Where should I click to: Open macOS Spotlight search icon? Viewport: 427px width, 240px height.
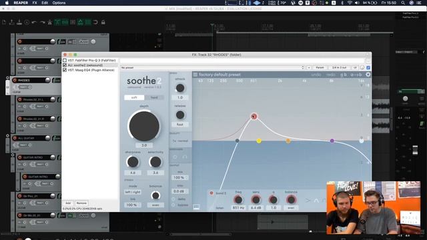coord(403,3)
